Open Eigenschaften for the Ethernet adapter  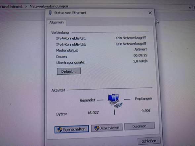[x=72, y=129]
